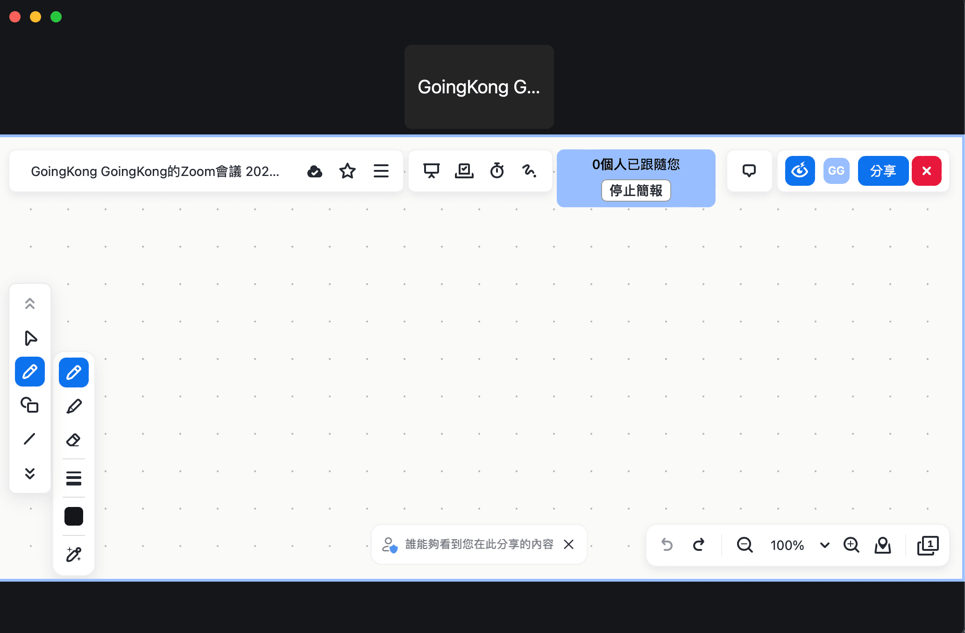The width and height of the screenshot is (965, 633).
Task: Undo the last action
Action: point(667,545)
